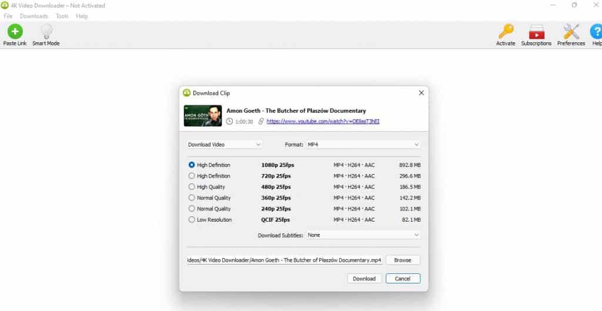Image resolution: width=602 pixels, height=311 pixels.
Task: Select Low Resolution QCIF radio button
Action: [x=192, y=220]
